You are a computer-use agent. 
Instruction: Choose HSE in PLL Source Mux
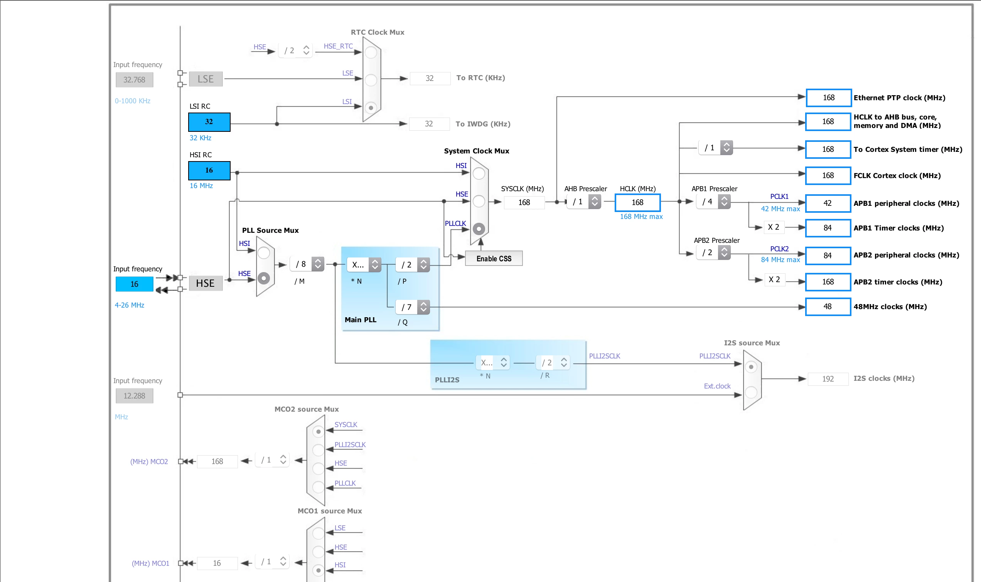pos(264,278)
